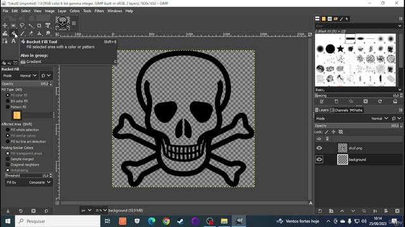The height and width of the screenshot is (227, 405).
Task: Open Google Chrome from taskbar
Action: coord(166,221)
